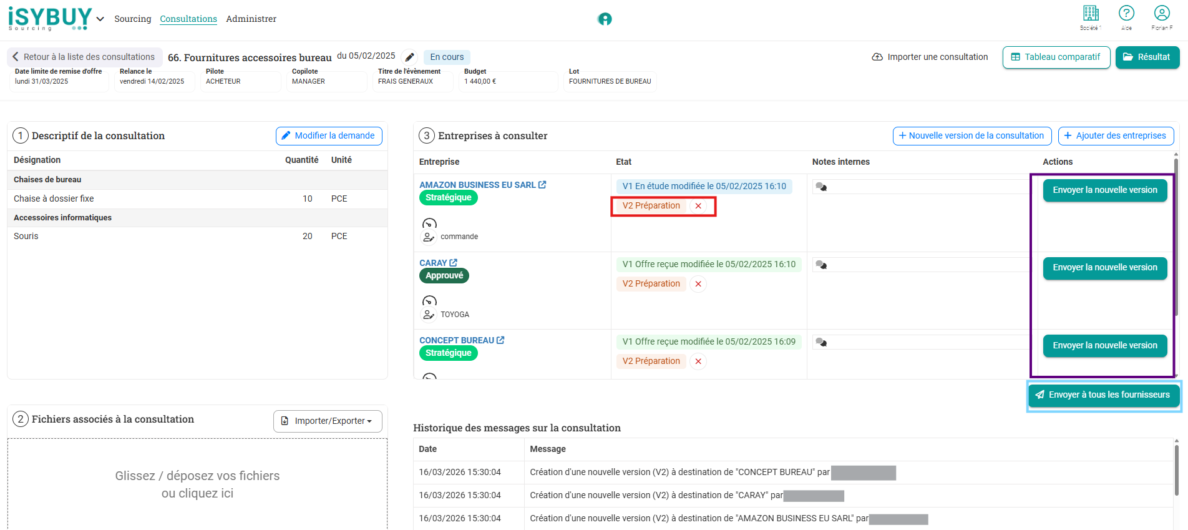The width and height of the screenshot is (1188, 530).
Task: Send new version to CARAY
Action: [1105, 268]
